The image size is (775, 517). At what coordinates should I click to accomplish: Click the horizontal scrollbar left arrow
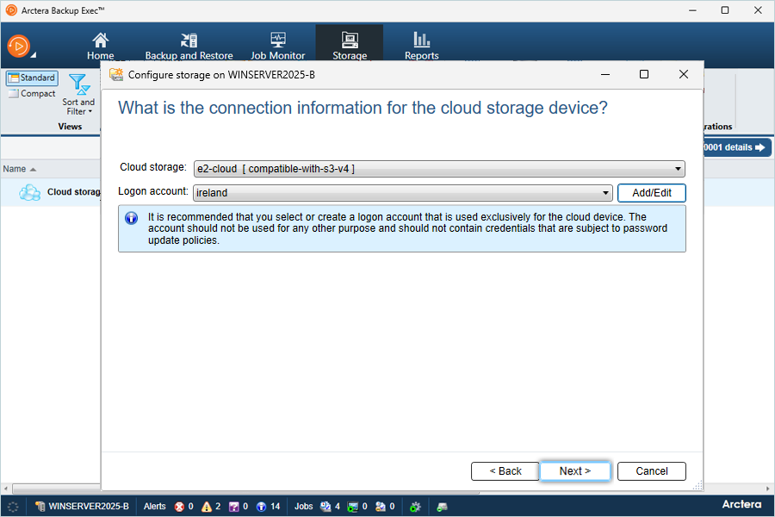[x=5, y=489]
